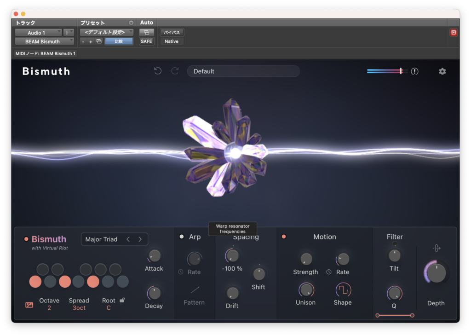
Task: Click the Motion Shape square wave icon
Action: coord(343,290)
